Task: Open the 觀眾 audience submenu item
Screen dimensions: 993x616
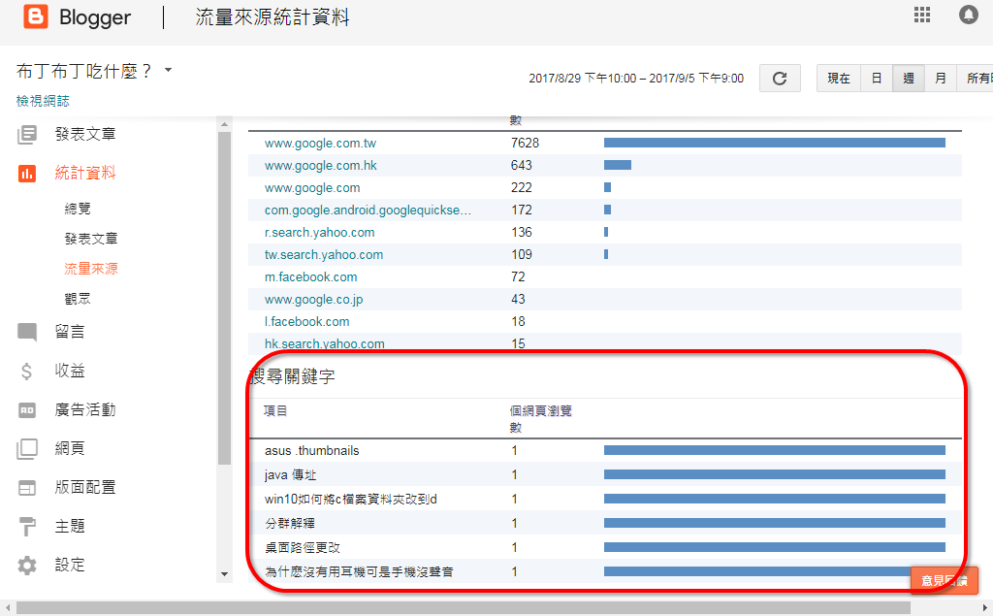Action: click(78, 299)
